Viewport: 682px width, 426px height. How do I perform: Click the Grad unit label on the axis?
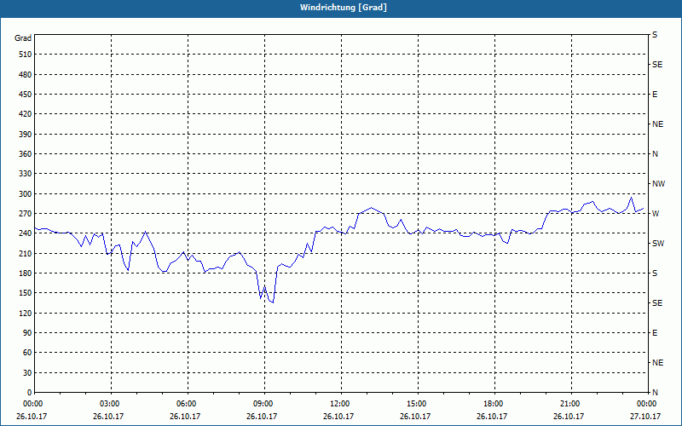[x=23, y=38]
